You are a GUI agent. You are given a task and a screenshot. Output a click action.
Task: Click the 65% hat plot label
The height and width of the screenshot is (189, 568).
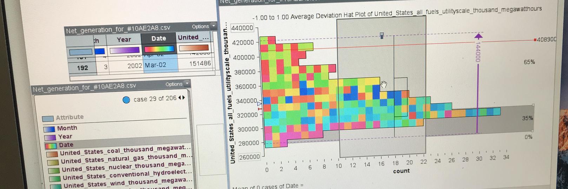click(529, 62)
